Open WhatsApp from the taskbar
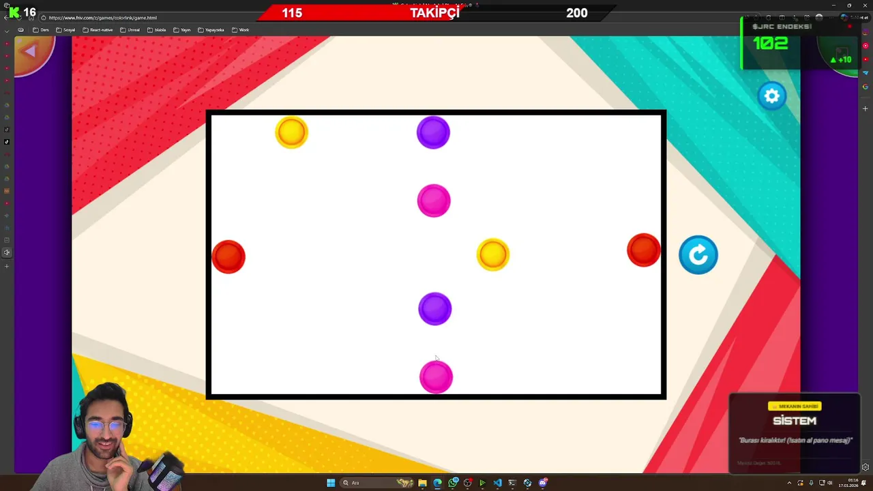Screen dimensions: 873x491 (453, 483)
